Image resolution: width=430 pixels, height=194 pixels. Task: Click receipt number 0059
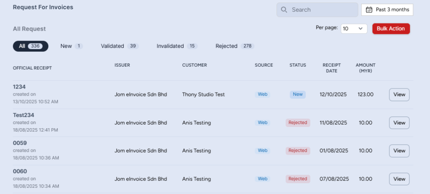coord(20,143)
